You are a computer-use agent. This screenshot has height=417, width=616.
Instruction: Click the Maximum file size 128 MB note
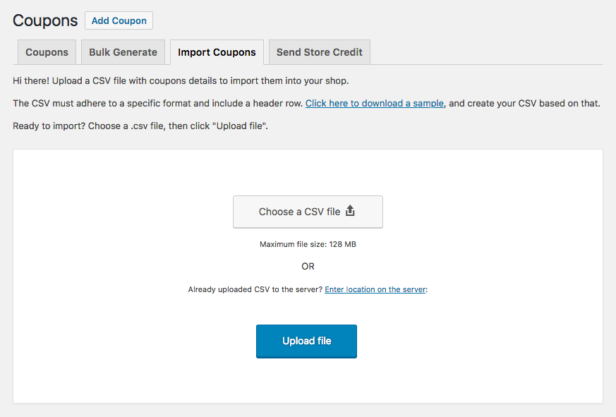point(308,244)
